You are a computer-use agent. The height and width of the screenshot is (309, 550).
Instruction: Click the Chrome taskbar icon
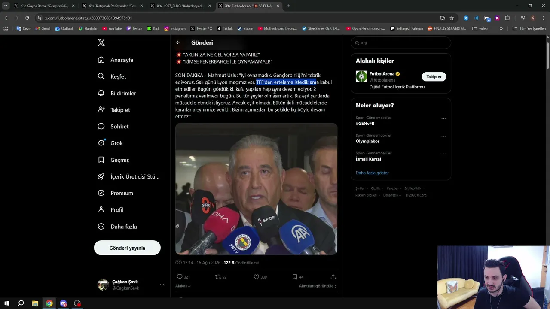pyautogui.click(x=49, y=303)
